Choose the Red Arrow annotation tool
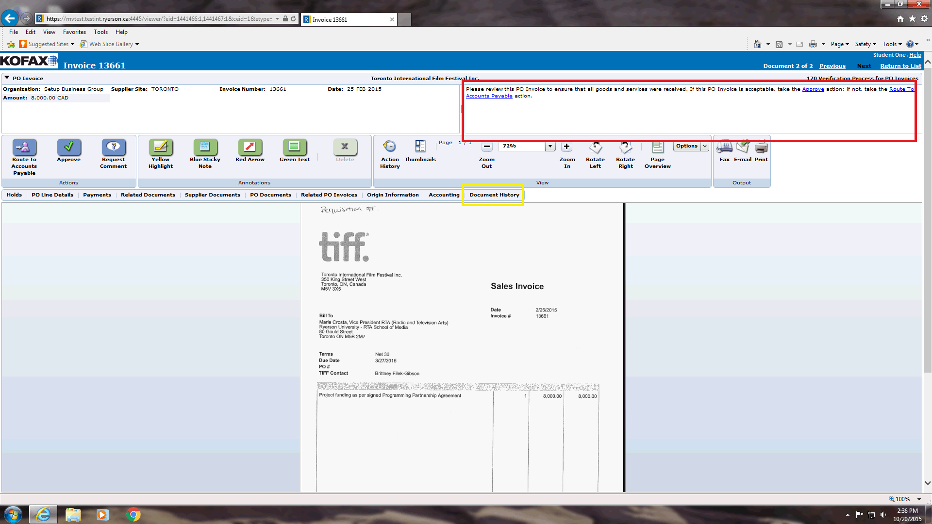This screenshot has width=932, height=524. pyautogui.click(x=250, y=147)
